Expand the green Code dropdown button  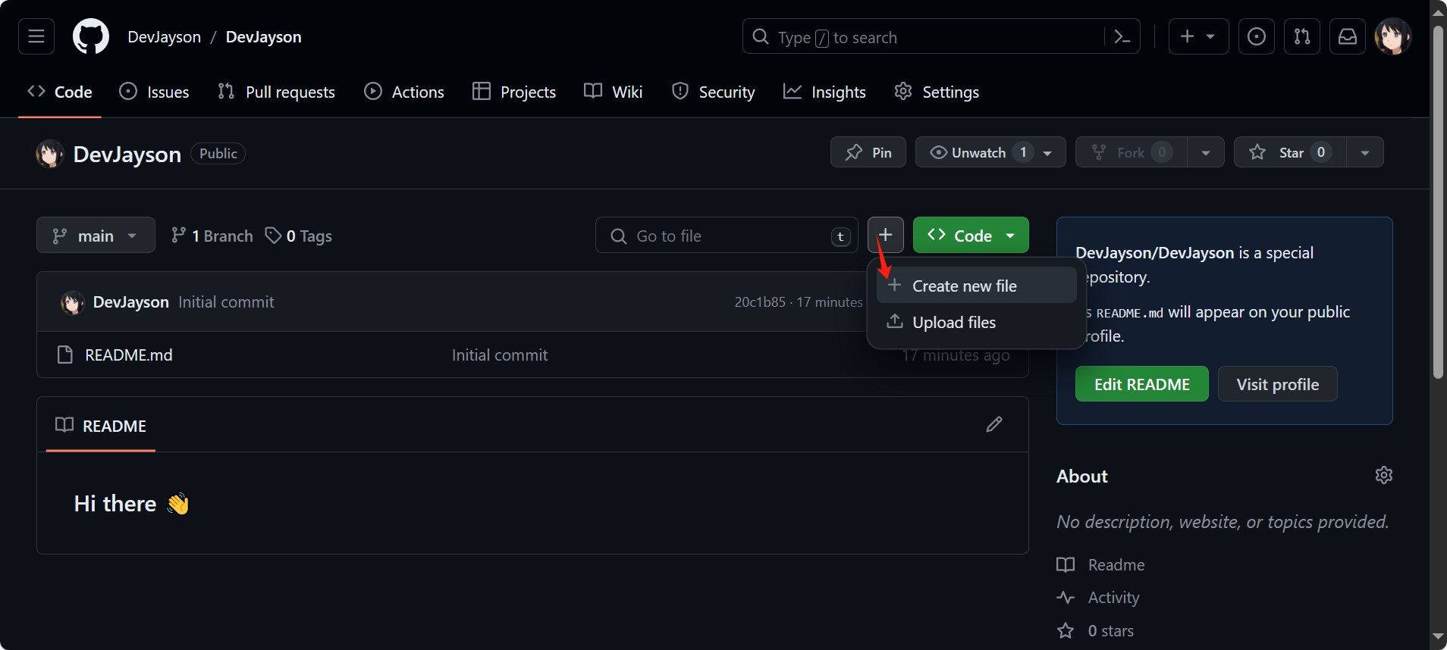click(971, 235)
